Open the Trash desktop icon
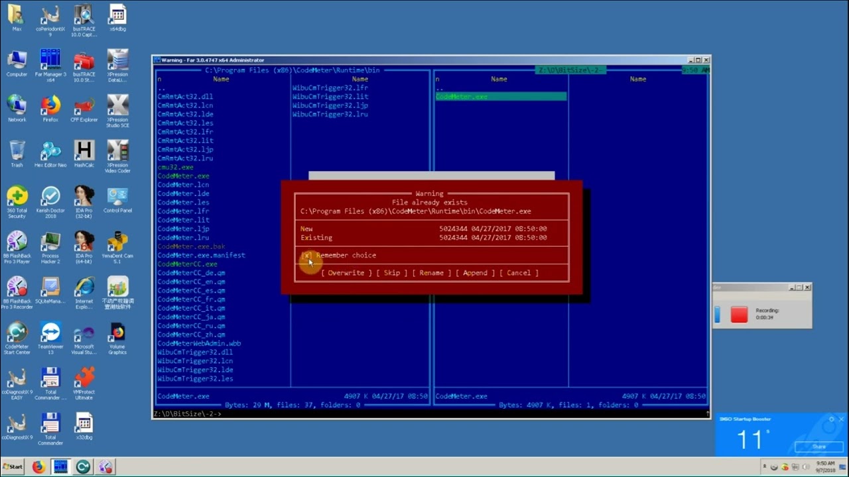Image resolution: width=849 pixels, height=477 pixels. 17,154
